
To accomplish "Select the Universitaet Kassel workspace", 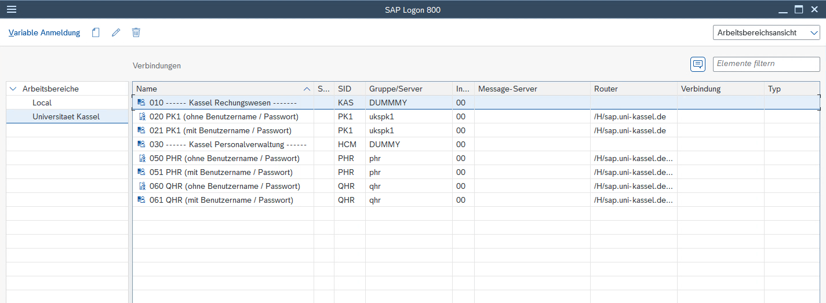I will pos(66,116).
